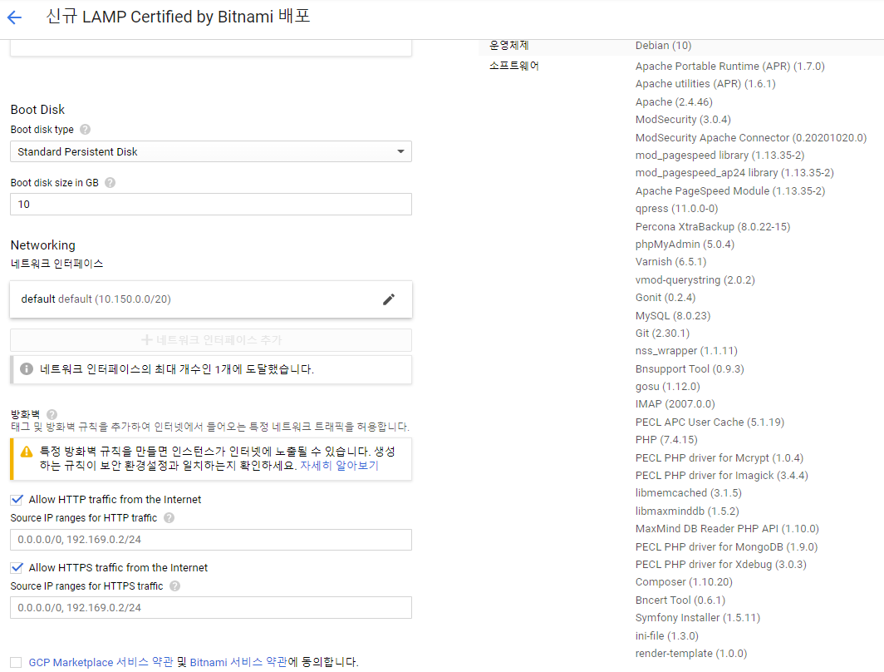Click libmemcached (3.1.5) entry
This screenshot has width=884, height=672.
pyautogui.click(x=689, y=493)
